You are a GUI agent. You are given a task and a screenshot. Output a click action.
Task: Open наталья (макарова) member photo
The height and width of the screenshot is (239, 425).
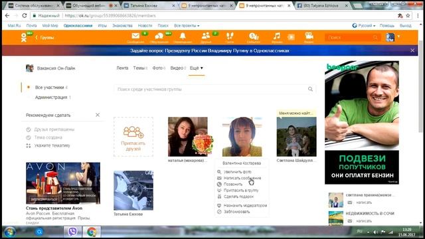point(188,137)
